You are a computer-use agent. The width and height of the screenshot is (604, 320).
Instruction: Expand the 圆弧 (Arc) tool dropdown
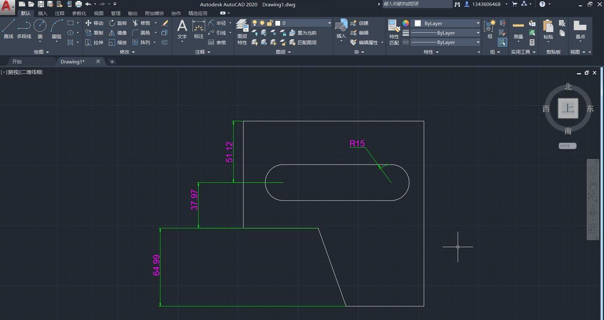coord(57,42)
